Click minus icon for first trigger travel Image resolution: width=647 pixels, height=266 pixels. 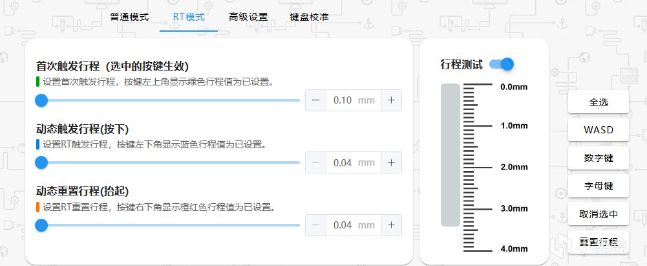click(x=315, y=100)
